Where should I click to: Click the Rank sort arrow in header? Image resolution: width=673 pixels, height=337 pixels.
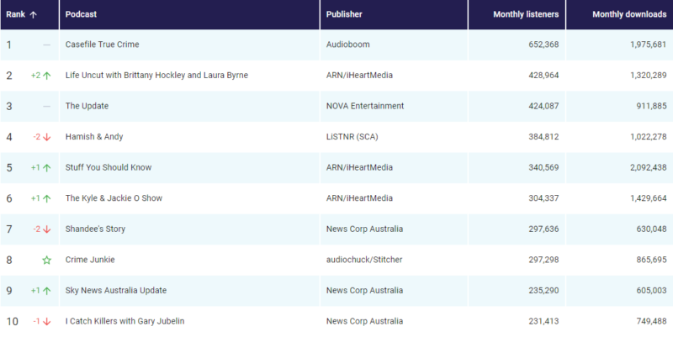[x=34, y=15]
